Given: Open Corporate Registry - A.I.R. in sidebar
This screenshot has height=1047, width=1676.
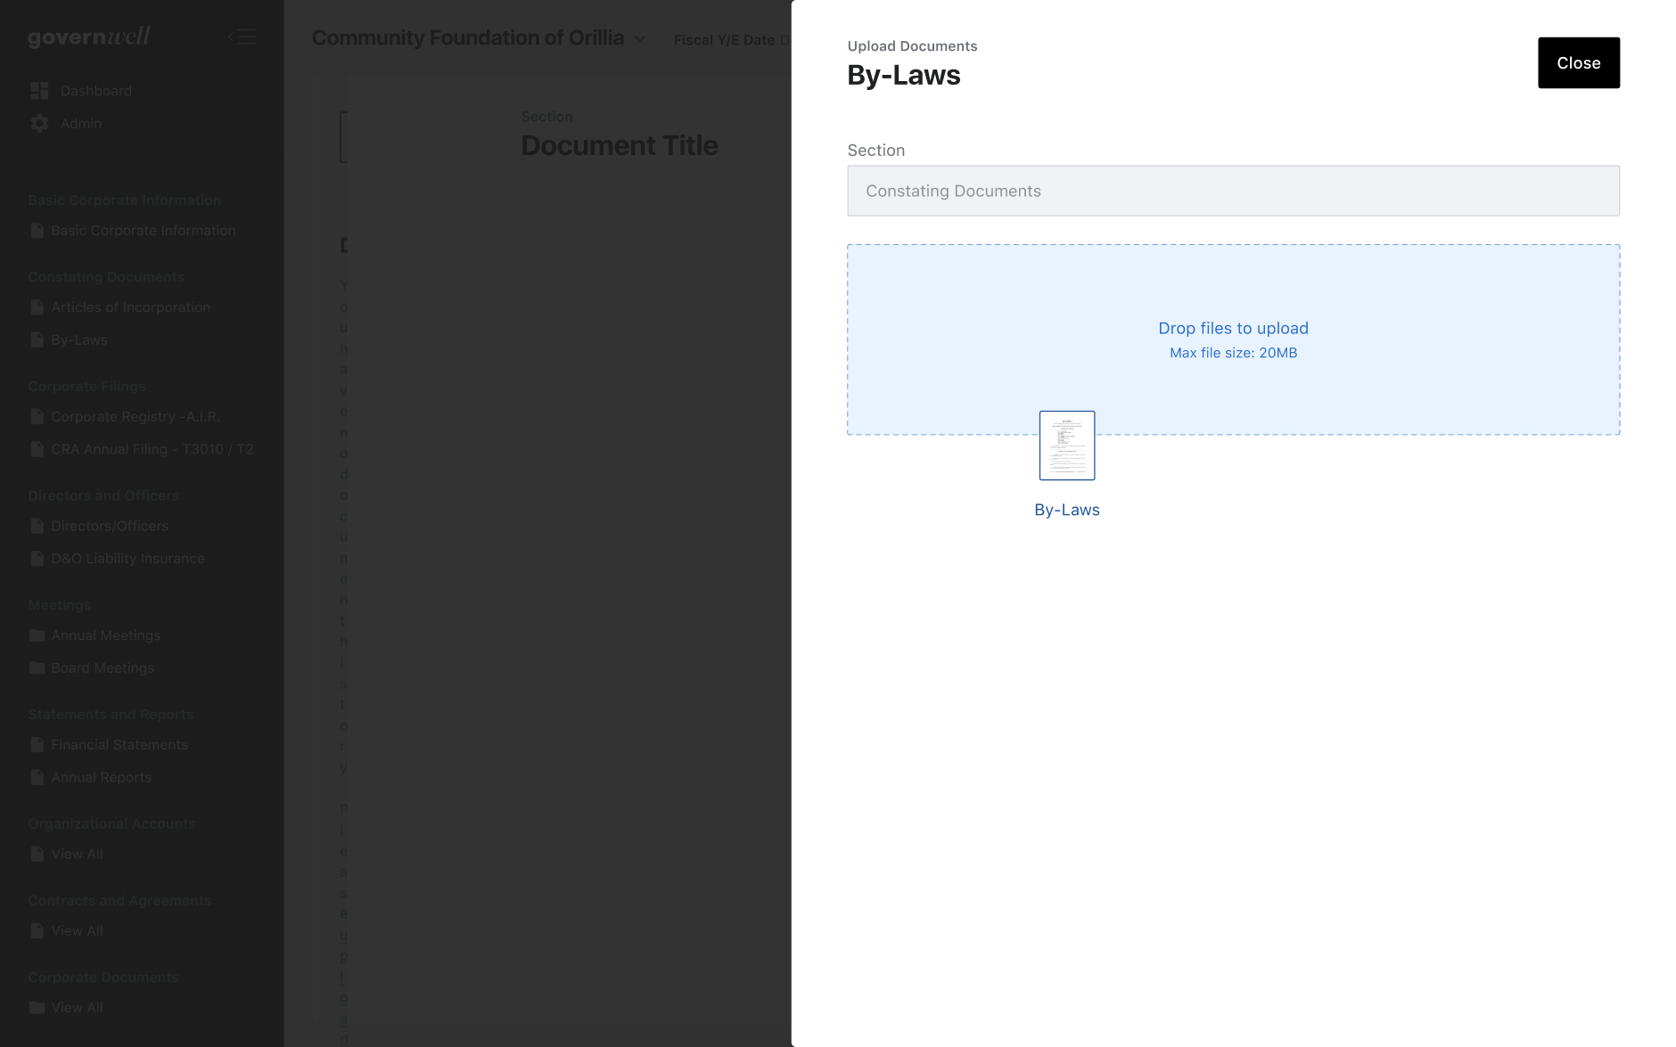Looking at the screenshot, I should tap(135, 417).
